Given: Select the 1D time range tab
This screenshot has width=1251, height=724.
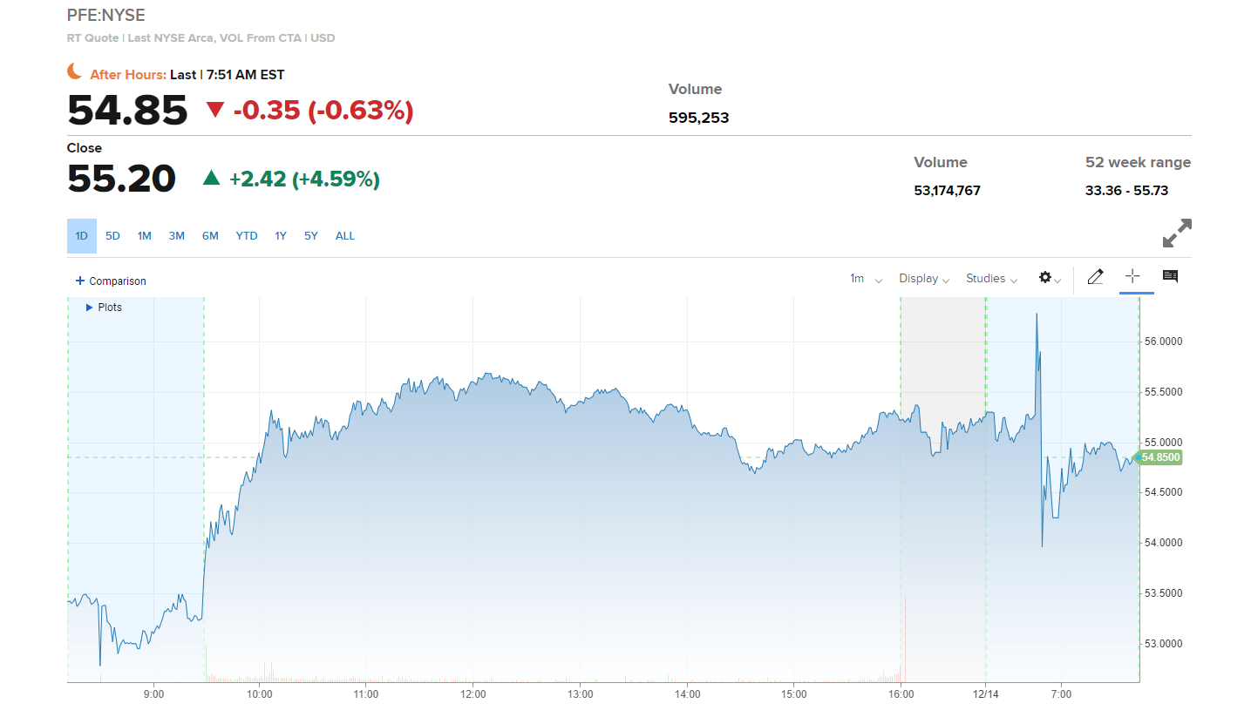Looking at the screenshot, I should 81,236.
